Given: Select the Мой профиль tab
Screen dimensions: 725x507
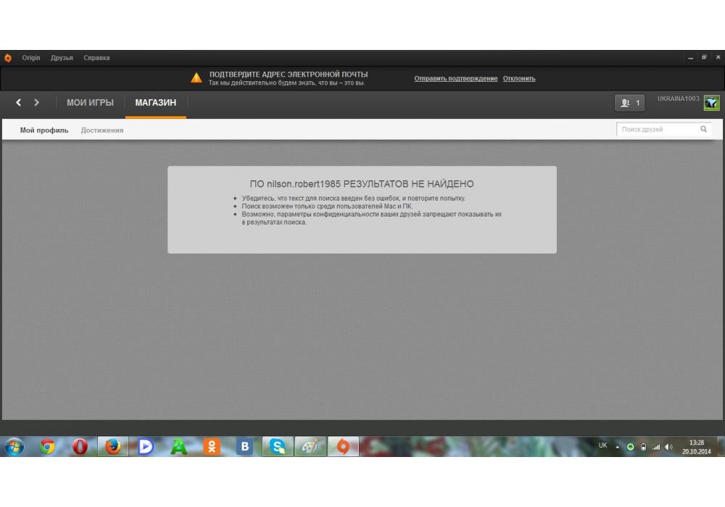Looking at the screenshot, I should click(x=44, y=130).
